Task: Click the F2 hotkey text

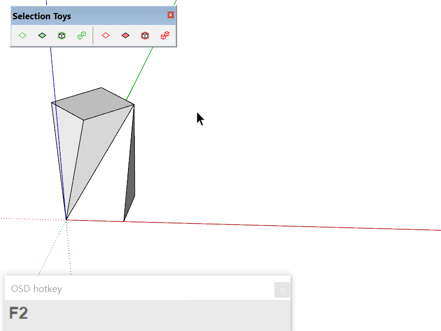Action: coord(19,313)
